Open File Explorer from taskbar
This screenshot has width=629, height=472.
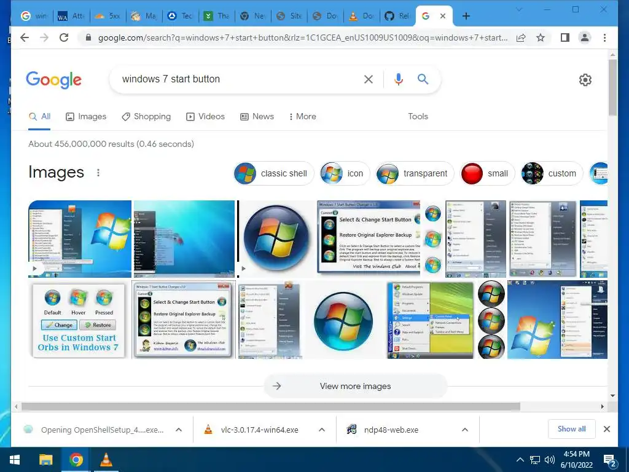45,460
